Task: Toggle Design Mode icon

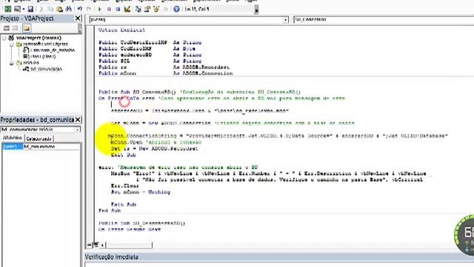Action: pyautogui.click(x=127, y=9)
